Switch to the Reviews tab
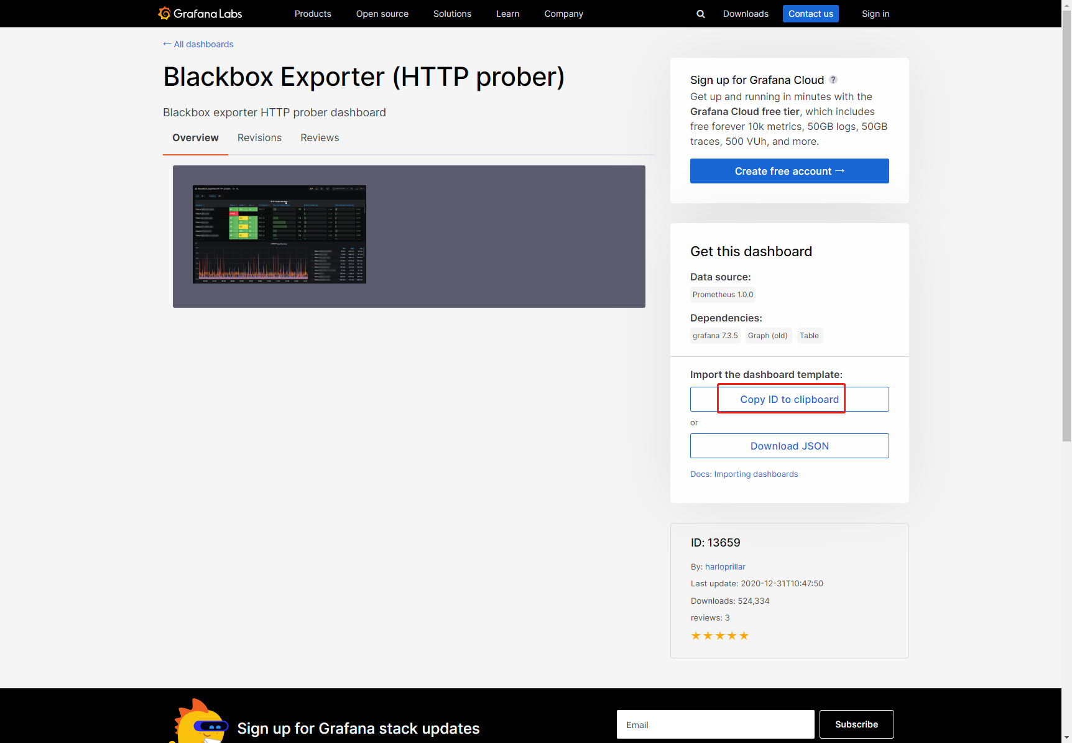The image size is (1072, 743). tap(320, 138)
